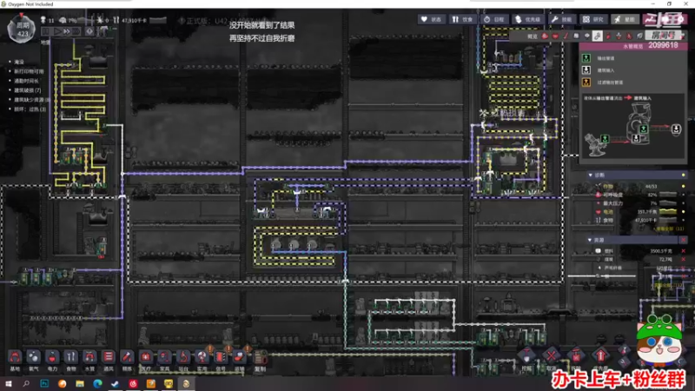Switch to the power overlay icon
This screenshot has height=391, width=695.
pyautogui.click(x=555, y=36)
